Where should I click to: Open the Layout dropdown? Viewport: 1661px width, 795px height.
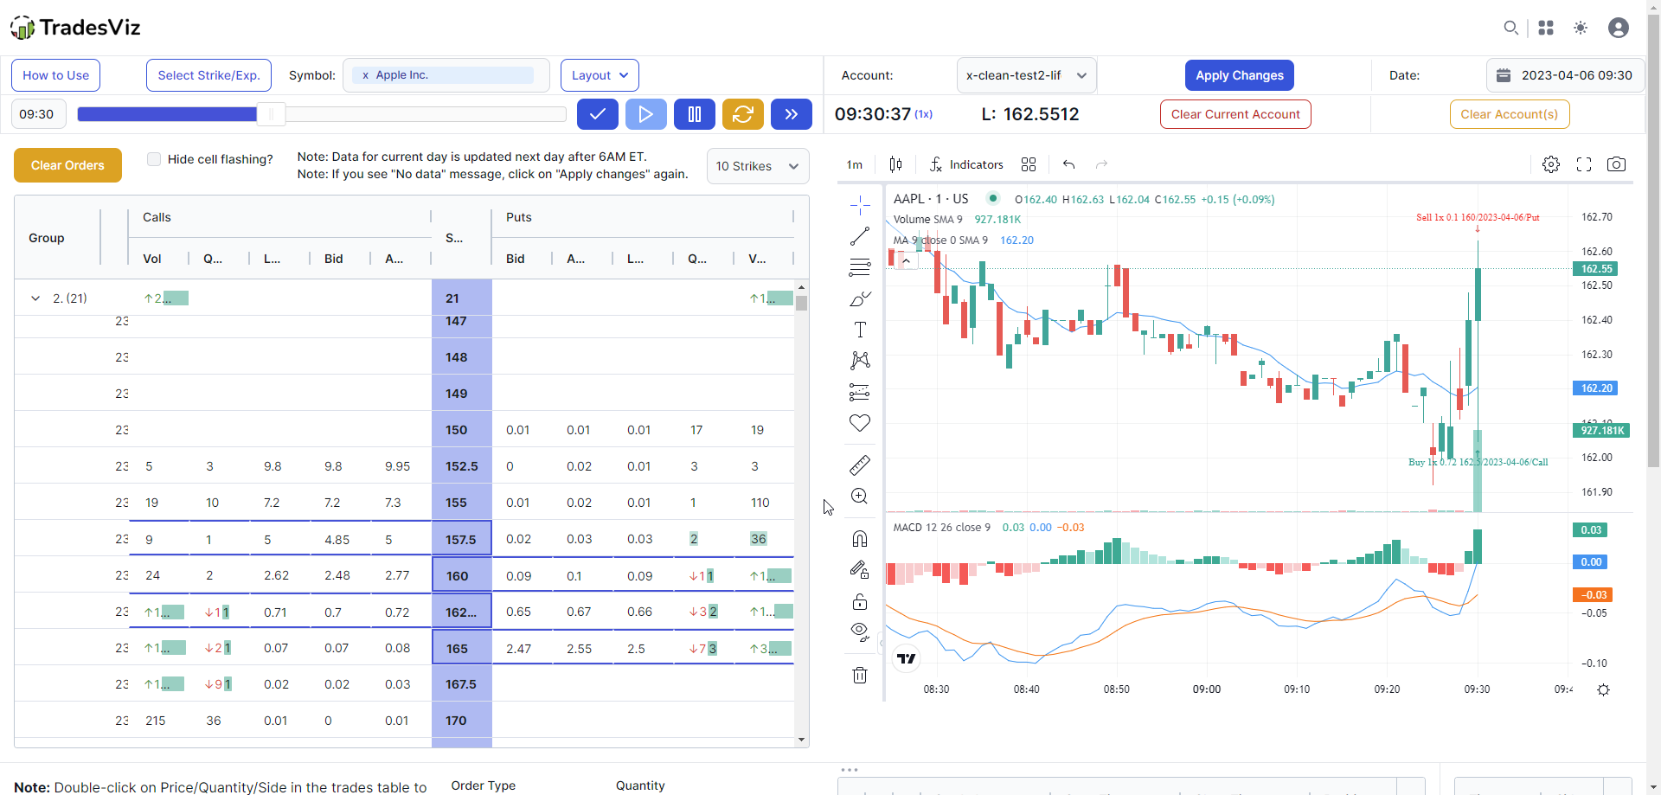point(600,75)
